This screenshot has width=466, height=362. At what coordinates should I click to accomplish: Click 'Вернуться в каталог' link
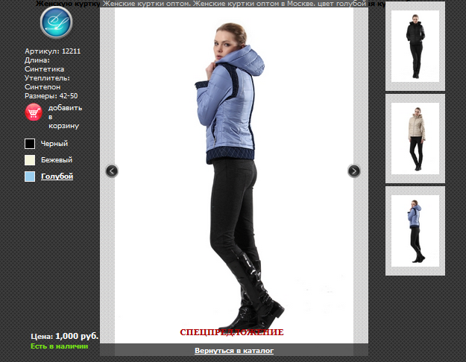pos(234,351)
